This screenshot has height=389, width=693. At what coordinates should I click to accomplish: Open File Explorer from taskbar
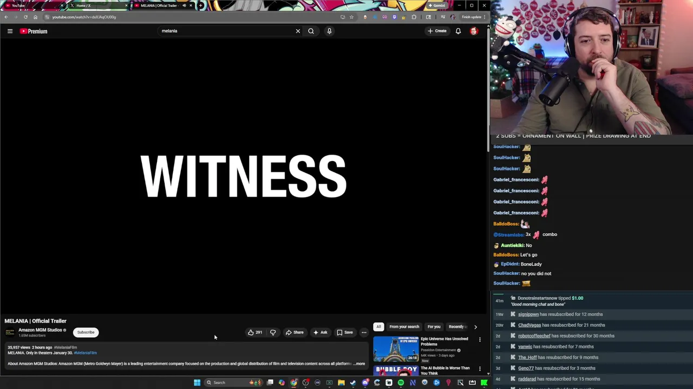341,383
